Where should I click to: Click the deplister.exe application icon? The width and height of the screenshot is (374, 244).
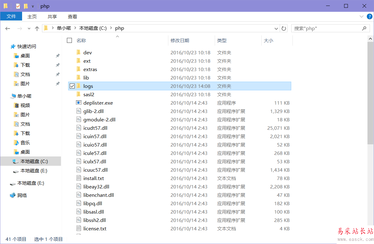79,103
